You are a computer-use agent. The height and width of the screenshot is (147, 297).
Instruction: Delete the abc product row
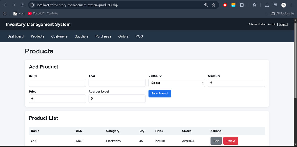pyautogui.click(x=231, y=141)
